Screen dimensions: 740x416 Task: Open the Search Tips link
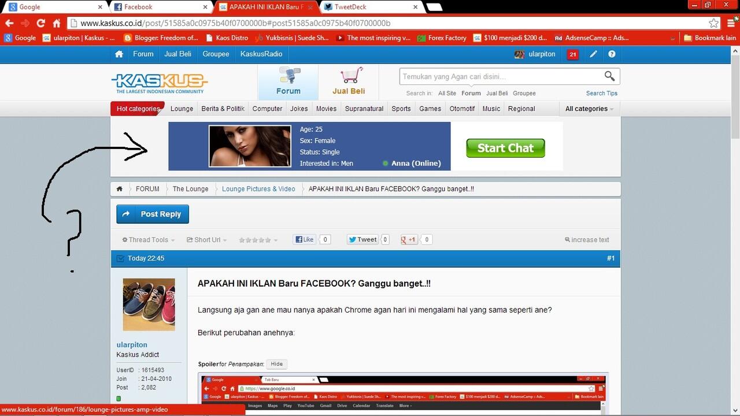pyautogui.click(x=602, y=93)
